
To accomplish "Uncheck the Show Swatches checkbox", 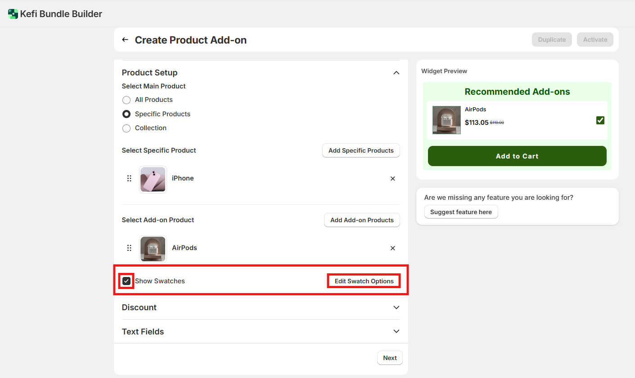I will 126,281.
